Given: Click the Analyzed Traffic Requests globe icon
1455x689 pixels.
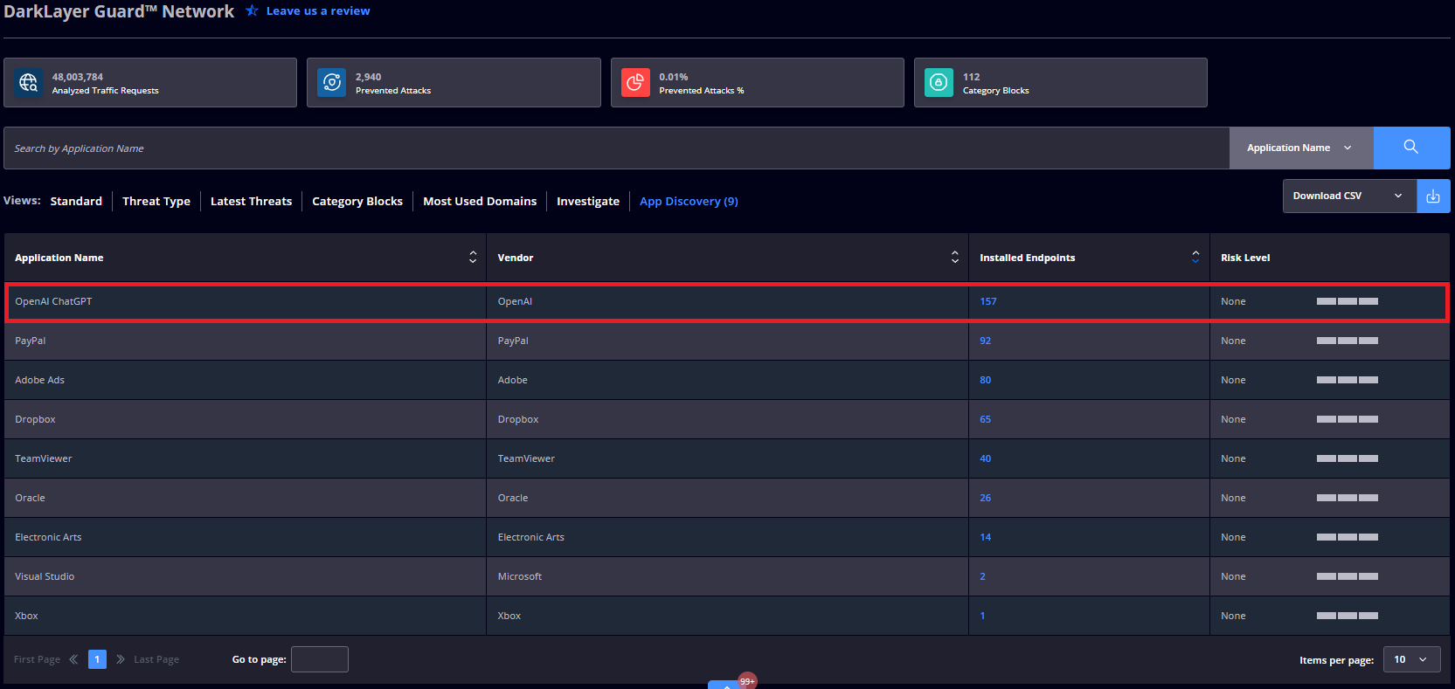Looking at the screenshot, I should (28, 83).
